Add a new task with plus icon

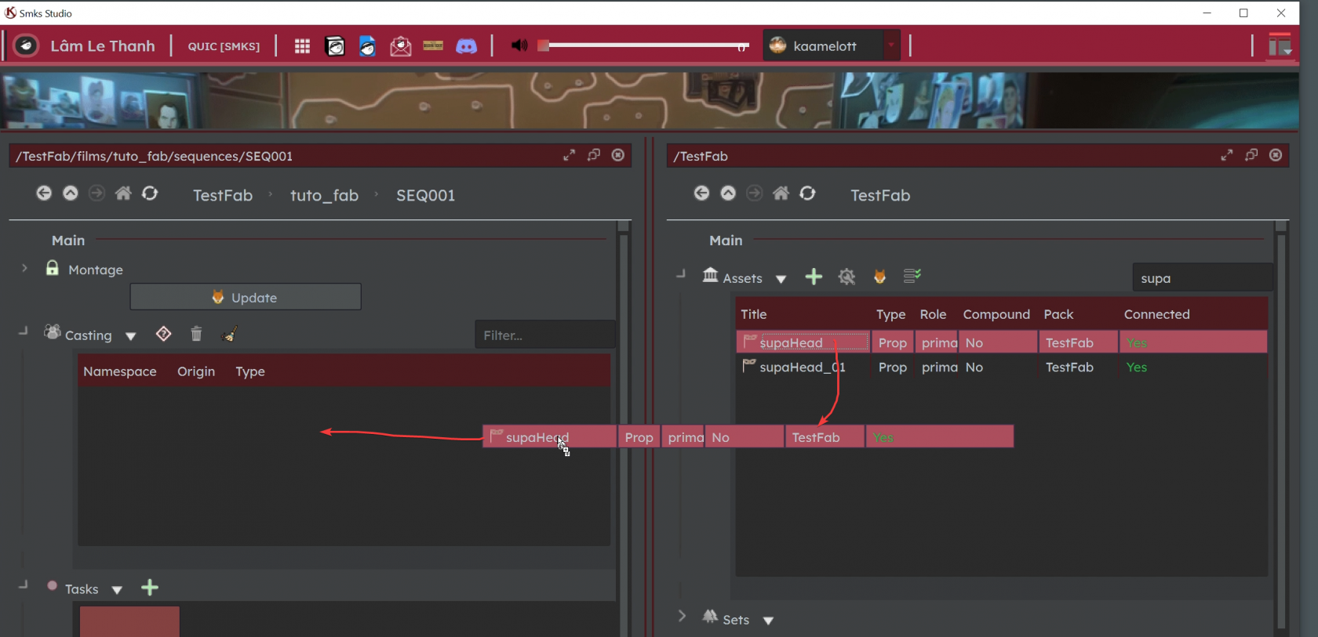150,588
